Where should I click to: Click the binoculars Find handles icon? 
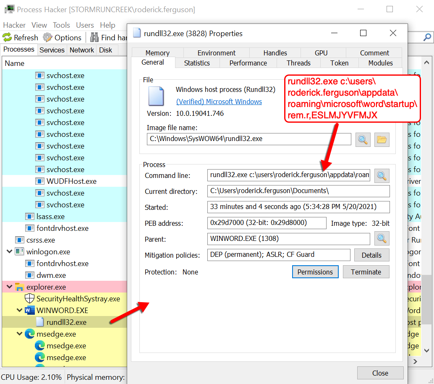click(x=94, y=37)
